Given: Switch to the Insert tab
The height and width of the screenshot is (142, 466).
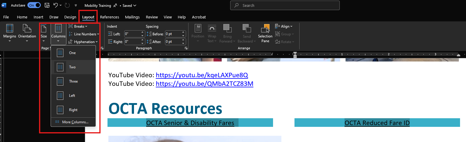Looking at the screenshot, I should coord(38,17).
